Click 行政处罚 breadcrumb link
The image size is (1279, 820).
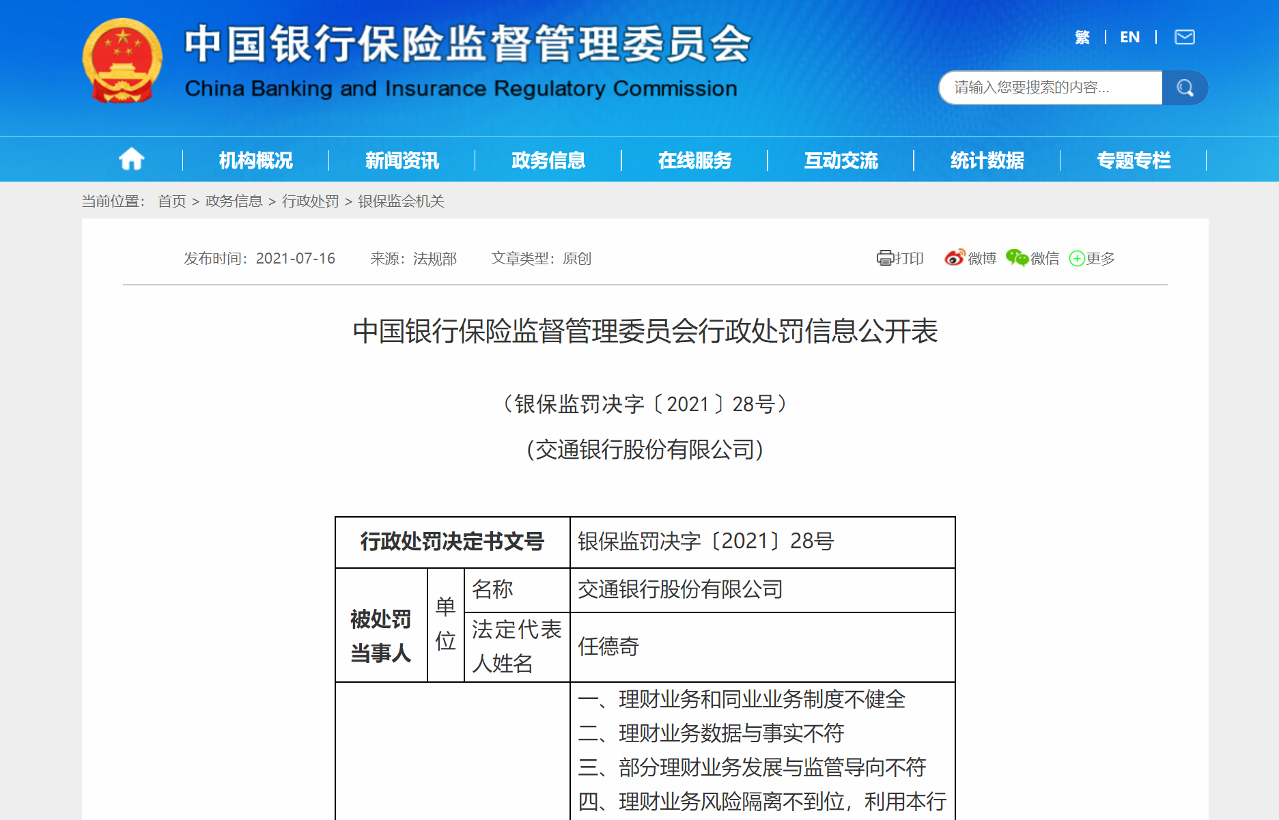point(311,201)
